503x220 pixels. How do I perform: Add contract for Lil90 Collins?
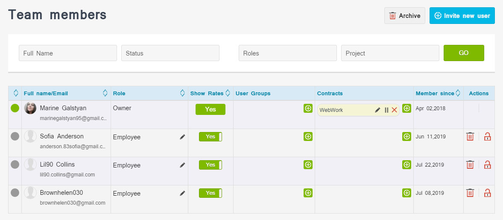pos(407,165)
